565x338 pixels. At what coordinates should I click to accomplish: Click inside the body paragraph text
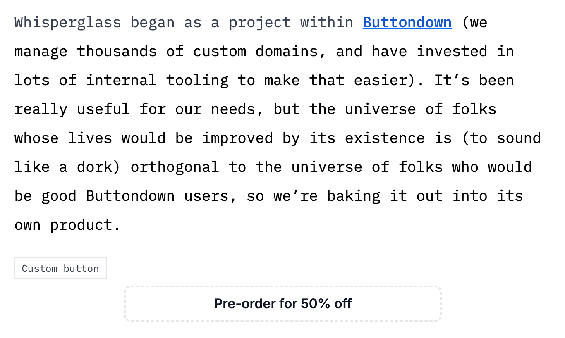[x=248, y=109]
